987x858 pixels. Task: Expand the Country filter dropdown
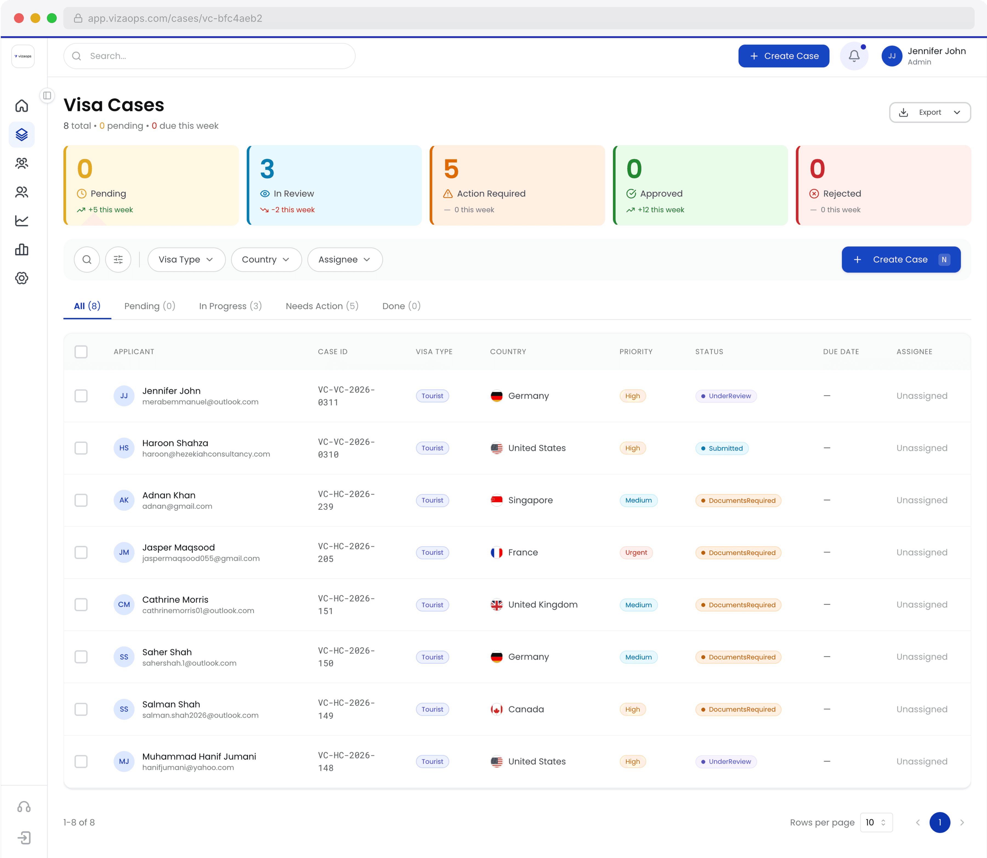pos(266,259)
